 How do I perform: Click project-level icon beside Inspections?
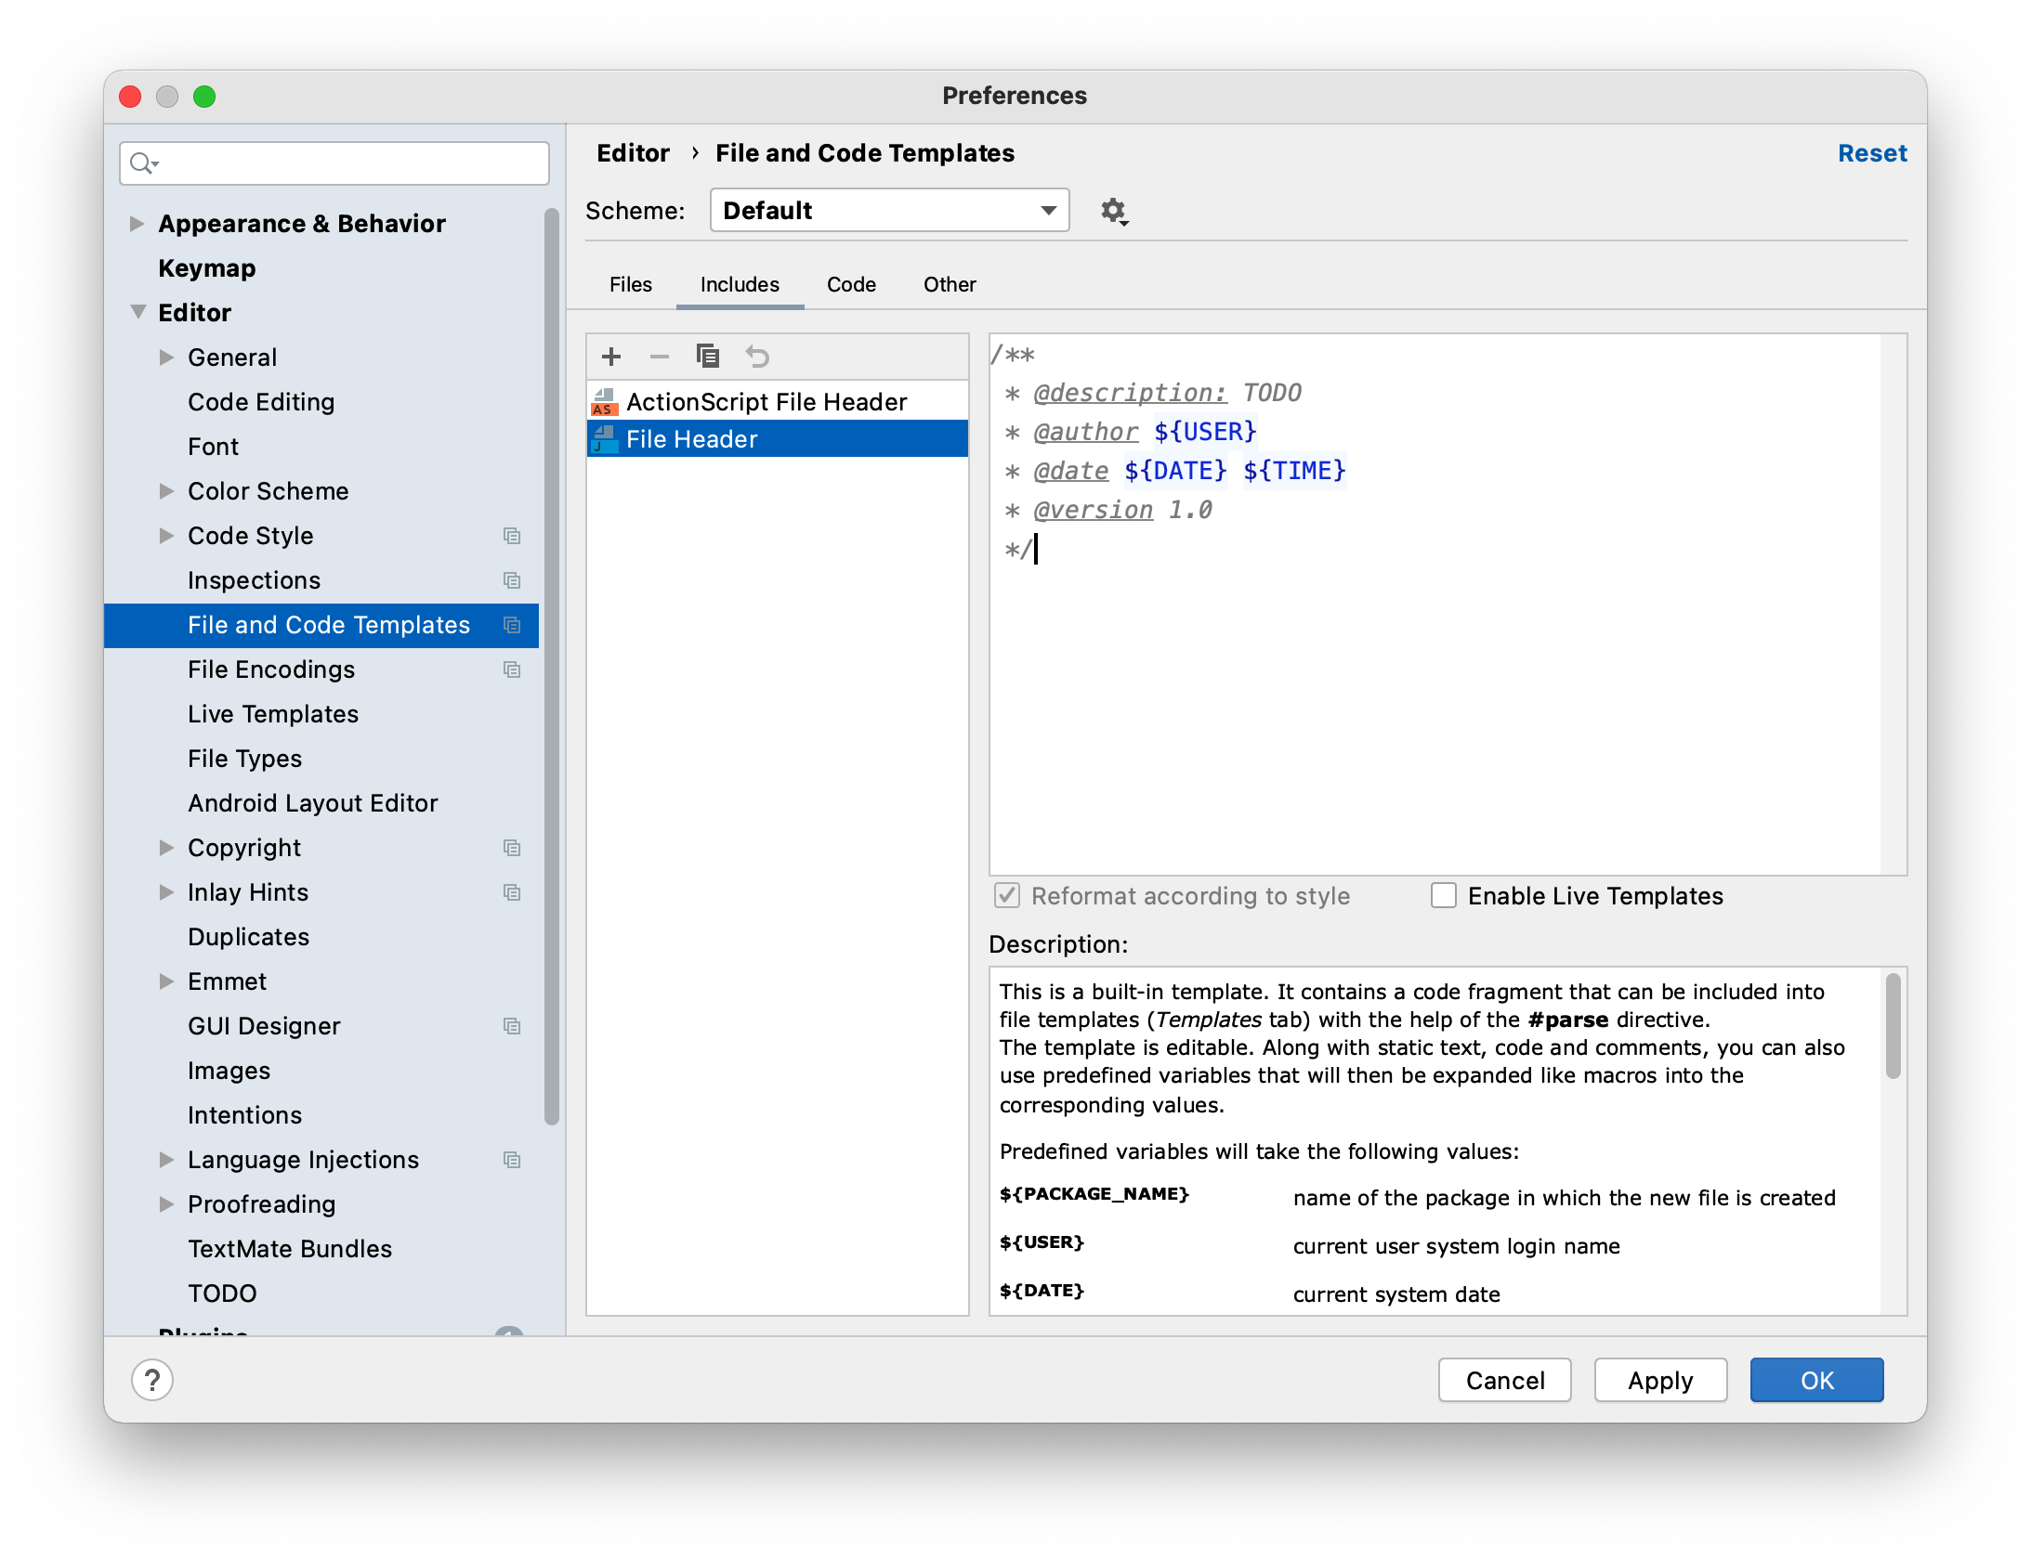point(511,580)
